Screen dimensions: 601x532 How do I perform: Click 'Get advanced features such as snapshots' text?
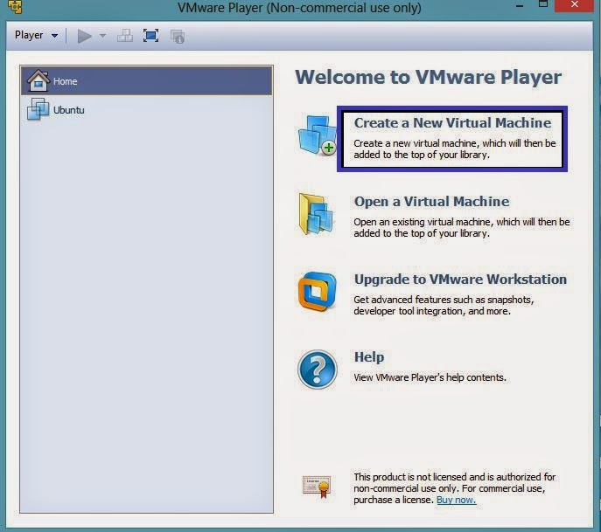click(444, 305)
